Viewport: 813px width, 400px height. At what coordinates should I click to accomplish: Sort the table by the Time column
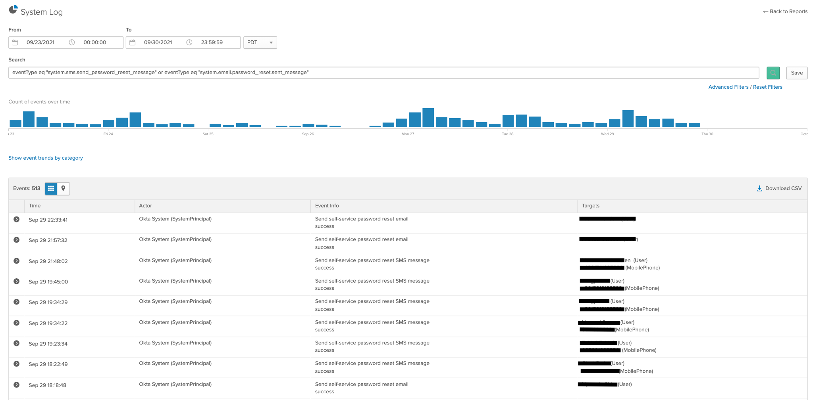[x=35, y=206]
